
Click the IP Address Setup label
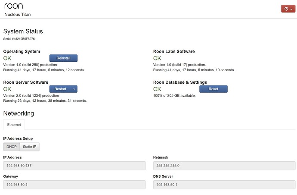coord(18,138)
